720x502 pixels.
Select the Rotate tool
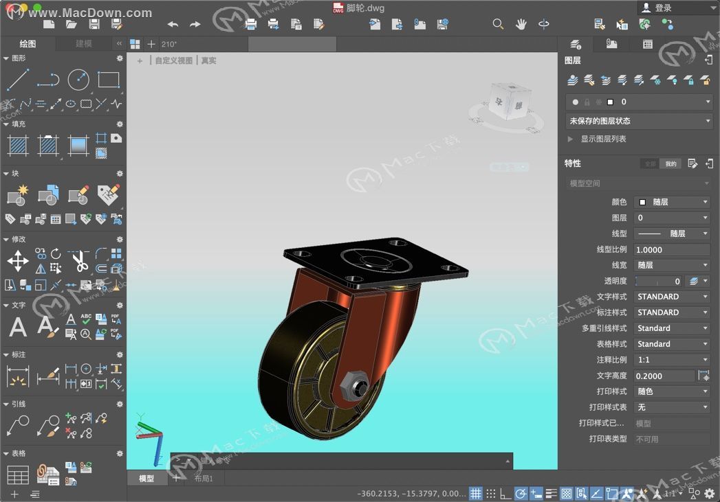coord(56,253)
